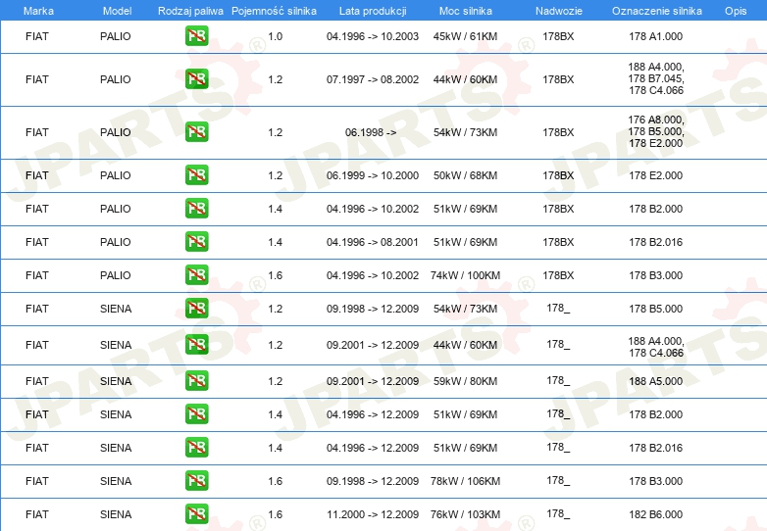Select the '182 B6.000' engine code
Screen dimensions: 767x531
pos(656,514)
